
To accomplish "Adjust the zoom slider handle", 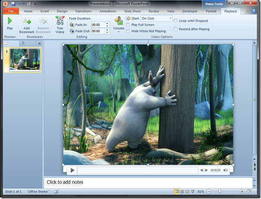I will point(220,192).
